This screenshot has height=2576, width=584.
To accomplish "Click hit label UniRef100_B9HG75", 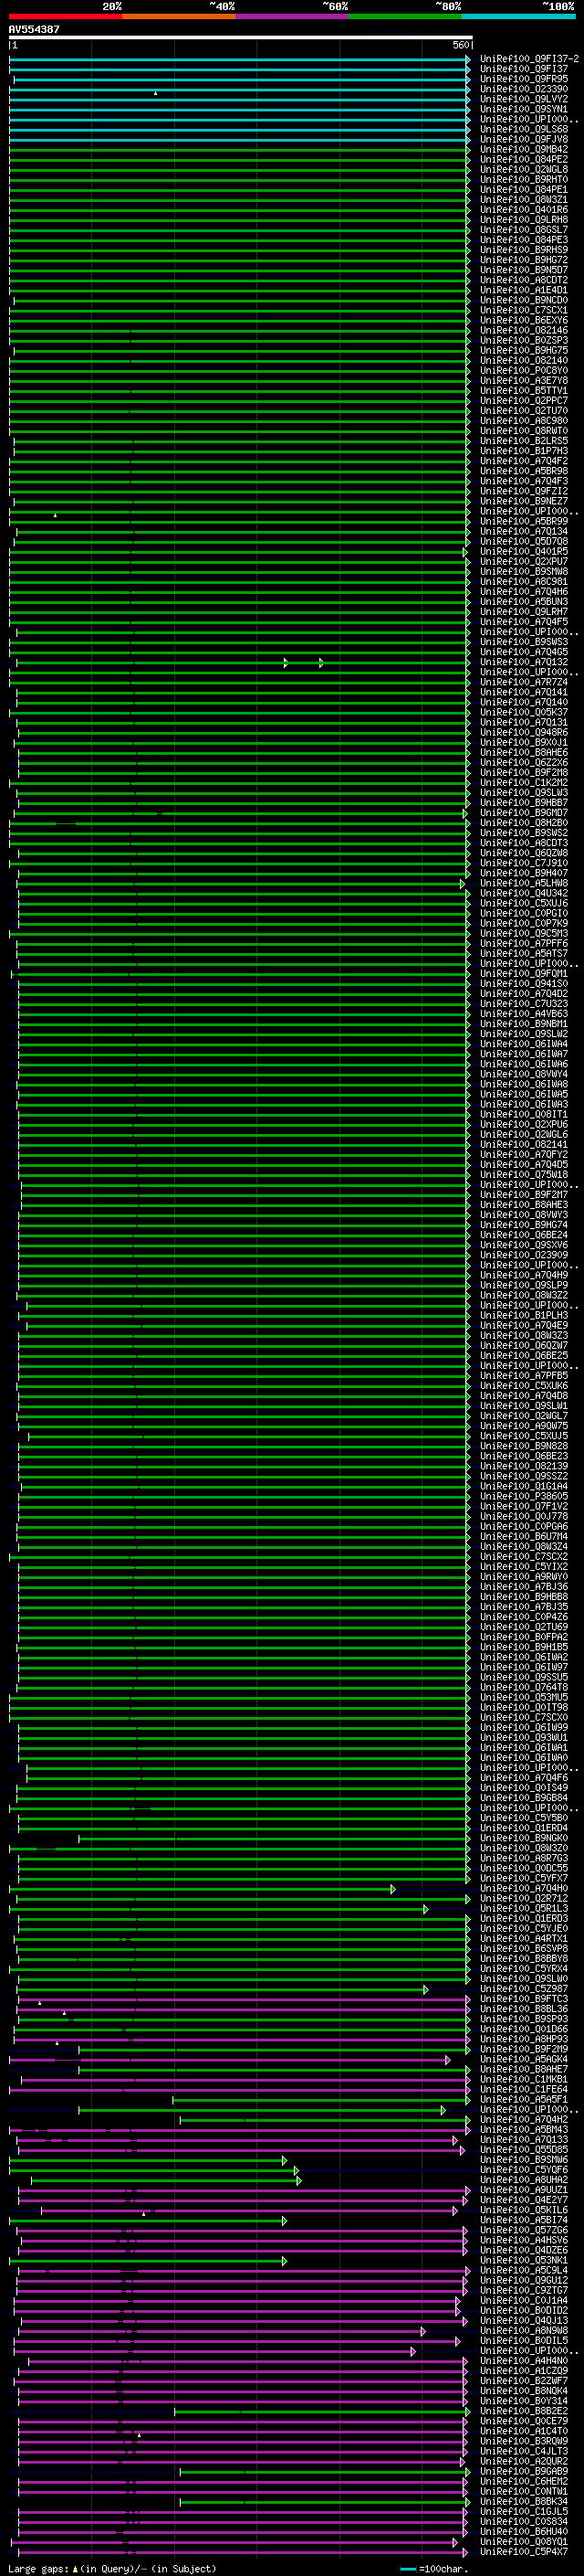I will pyautogui.click(x=524, y=350).
